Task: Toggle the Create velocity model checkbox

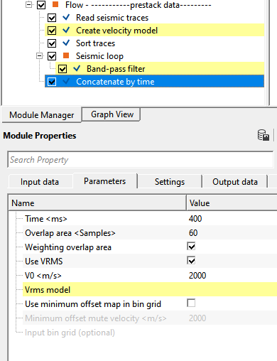Action: 52,31
